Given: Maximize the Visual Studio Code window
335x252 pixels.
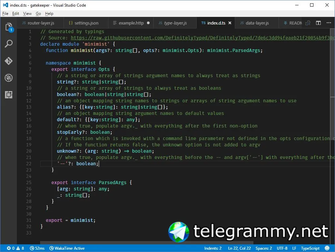Looking at the screenshot, I should [x=312, y=5].
